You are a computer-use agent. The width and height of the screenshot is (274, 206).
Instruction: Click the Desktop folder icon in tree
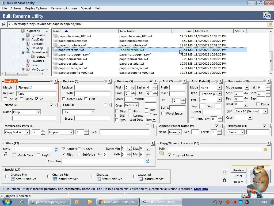[28, 48]
